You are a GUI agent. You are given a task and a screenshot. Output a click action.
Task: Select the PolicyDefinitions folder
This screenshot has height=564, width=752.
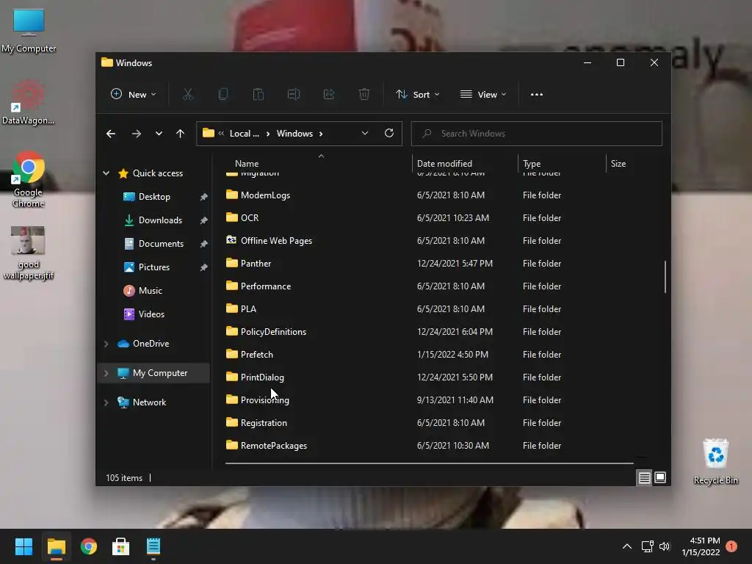coord(273,332)
